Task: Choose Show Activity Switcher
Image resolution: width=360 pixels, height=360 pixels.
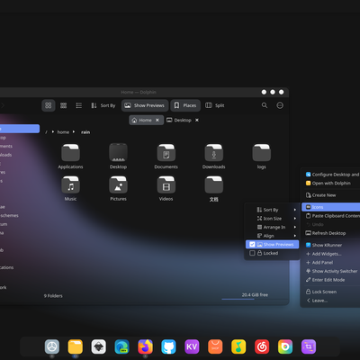Action: coord(330,271)
